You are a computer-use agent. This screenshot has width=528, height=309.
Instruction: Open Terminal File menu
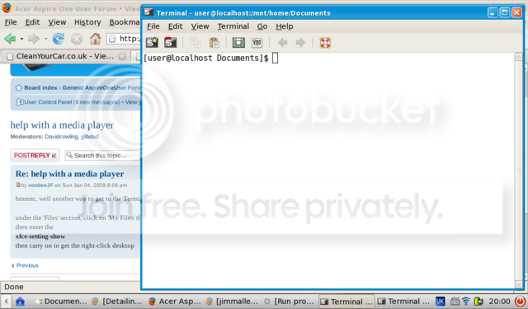pos(153,26)
